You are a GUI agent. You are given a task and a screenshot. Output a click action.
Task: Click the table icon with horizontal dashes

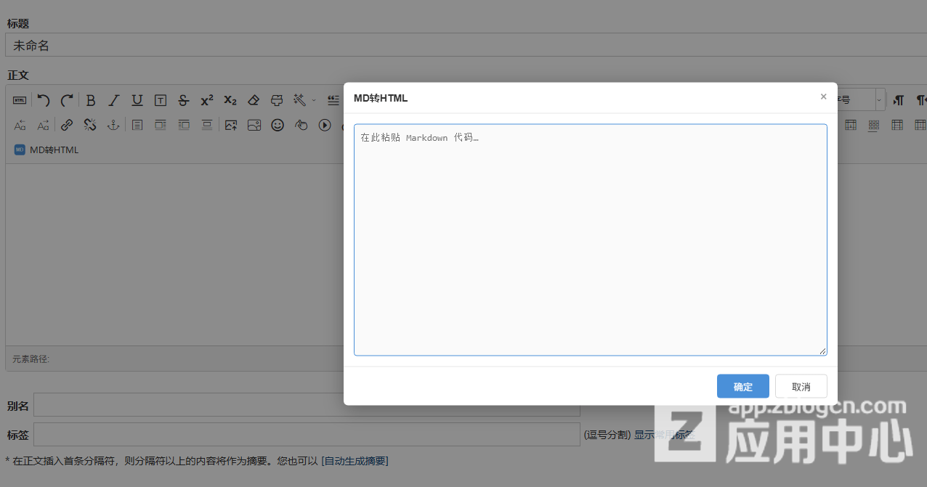tap(897, 125)
